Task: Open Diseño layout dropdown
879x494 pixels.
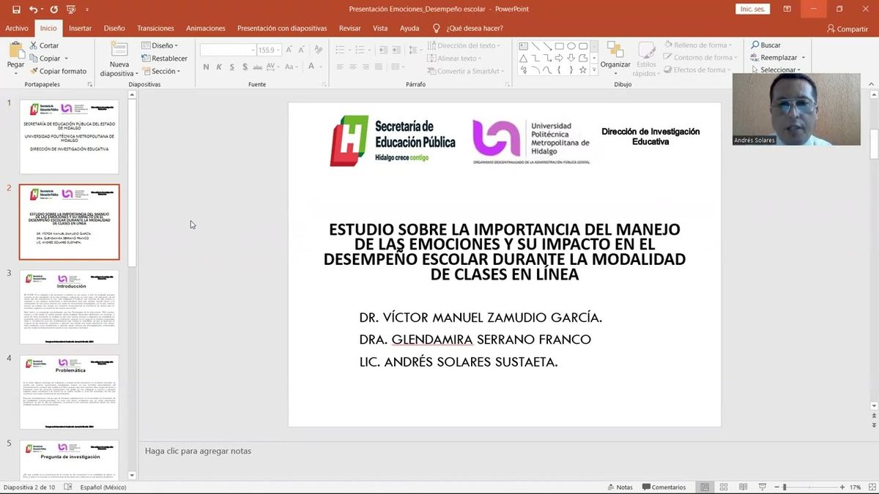Action: tap(160, 45)
